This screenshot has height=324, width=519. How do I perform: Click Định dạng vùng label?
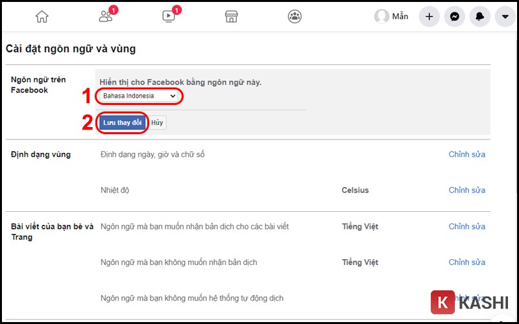coord(41,154)
